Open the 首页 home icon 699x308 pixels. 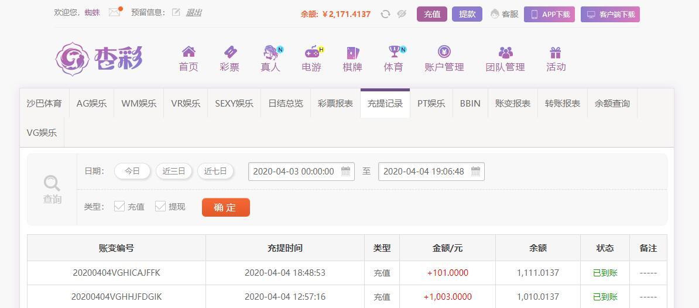[189, 52]
